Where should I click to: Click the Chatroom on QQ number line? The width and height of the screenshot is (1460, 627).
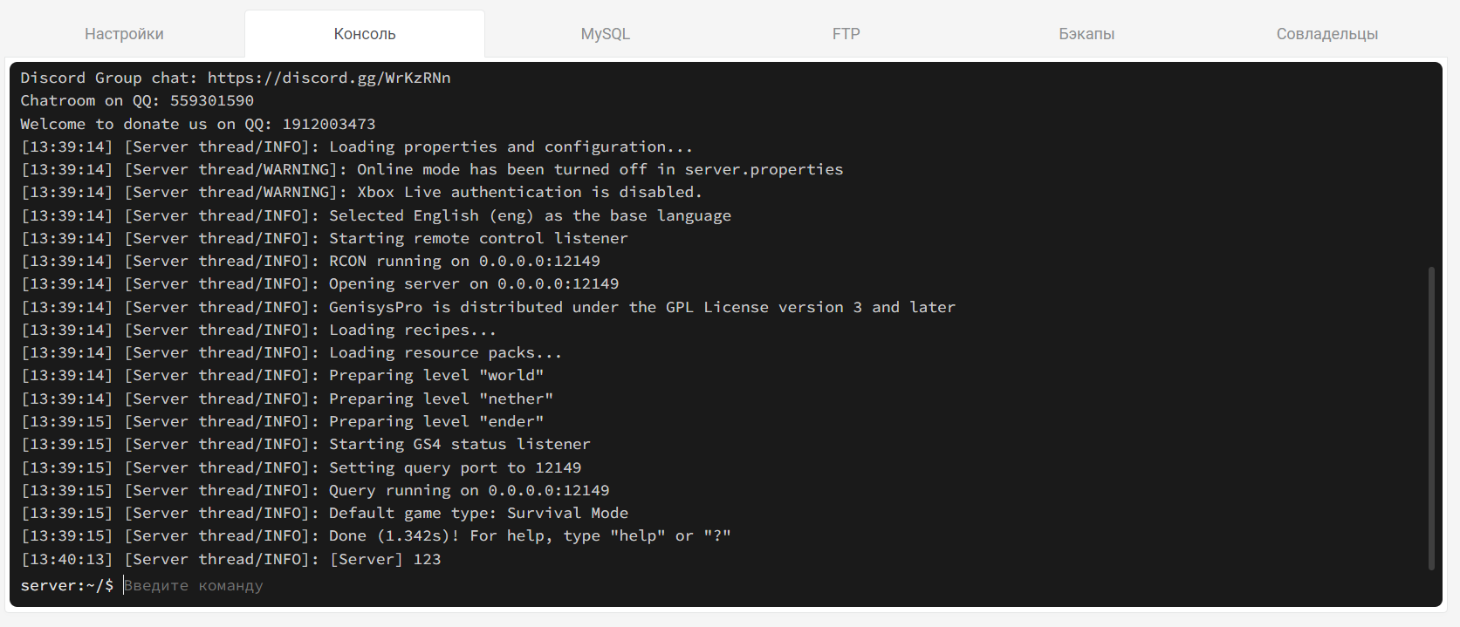coord(137,100)
